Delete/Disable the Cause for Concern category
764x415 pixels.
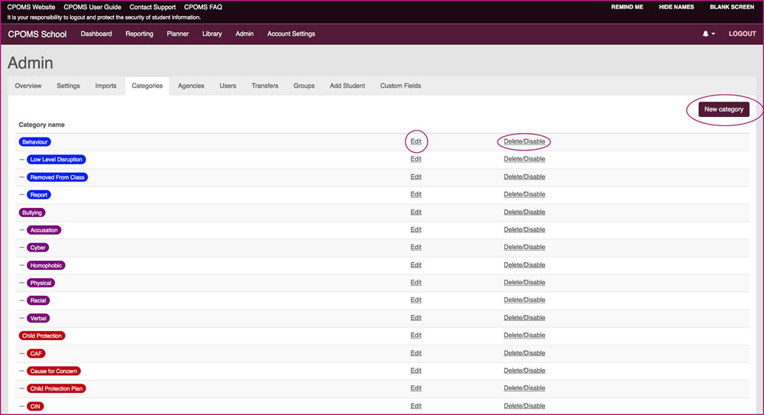pyautogui.click(x=524, y=371)
